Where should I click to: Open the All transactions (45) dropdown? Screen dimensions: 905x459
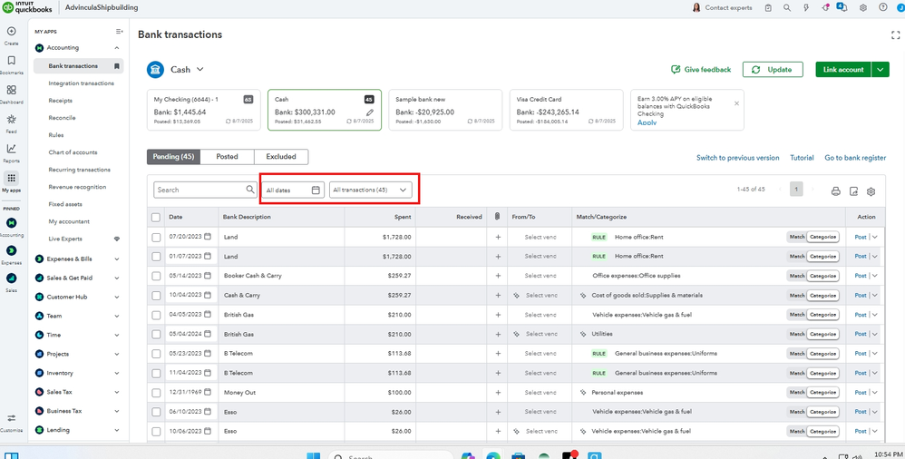click(x=369, y=190)
